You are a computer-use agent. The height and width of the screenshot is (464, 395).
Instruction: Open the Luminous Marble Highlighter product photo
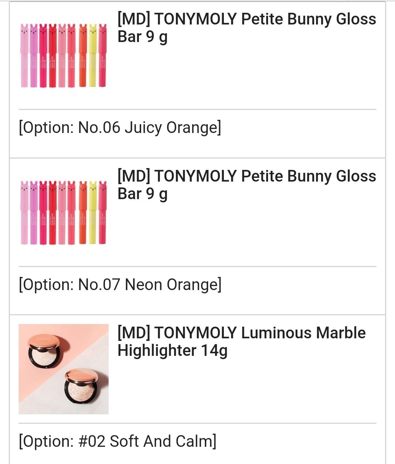tap(64, 369)
